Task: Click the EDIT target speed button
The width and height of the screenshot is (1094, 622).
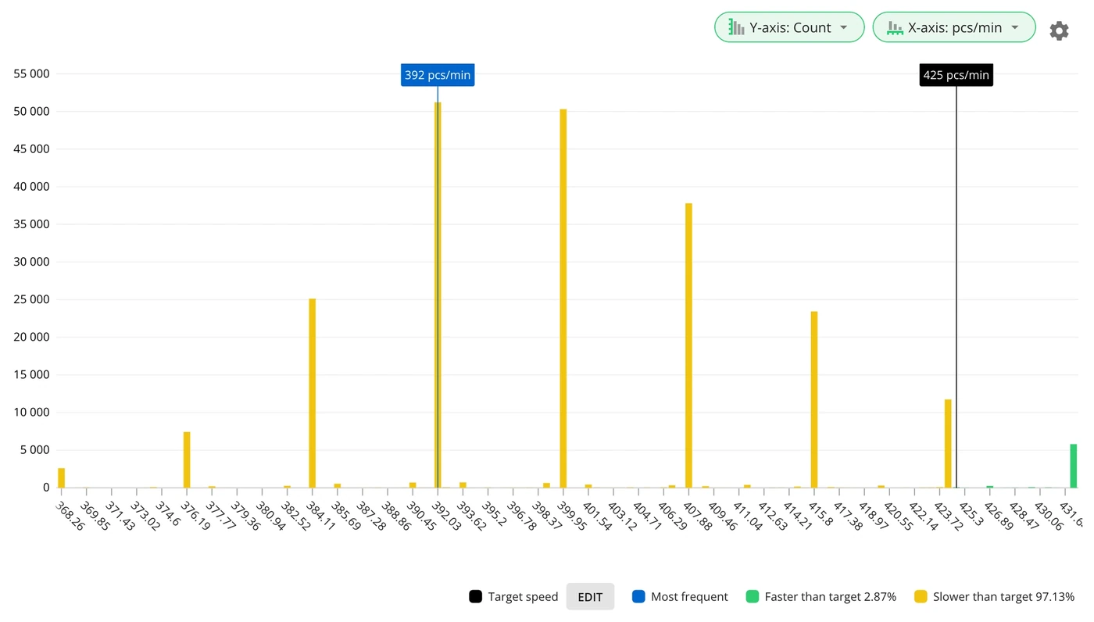Action: click(590, 596)
